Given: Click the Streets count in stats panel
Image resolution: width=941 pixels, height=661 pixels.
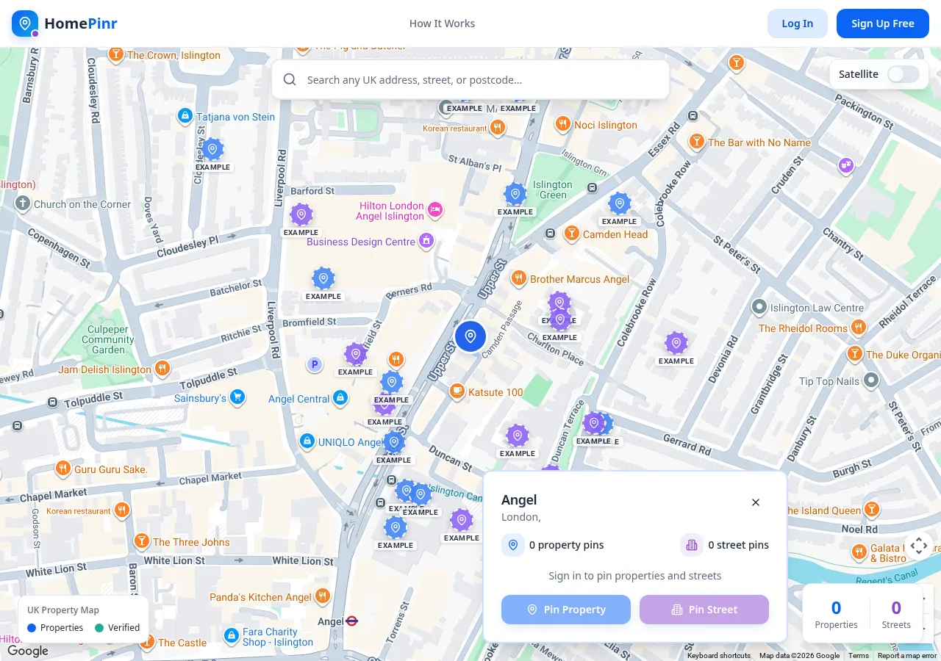Looking at the screenshot, I should tap(896, 608).
